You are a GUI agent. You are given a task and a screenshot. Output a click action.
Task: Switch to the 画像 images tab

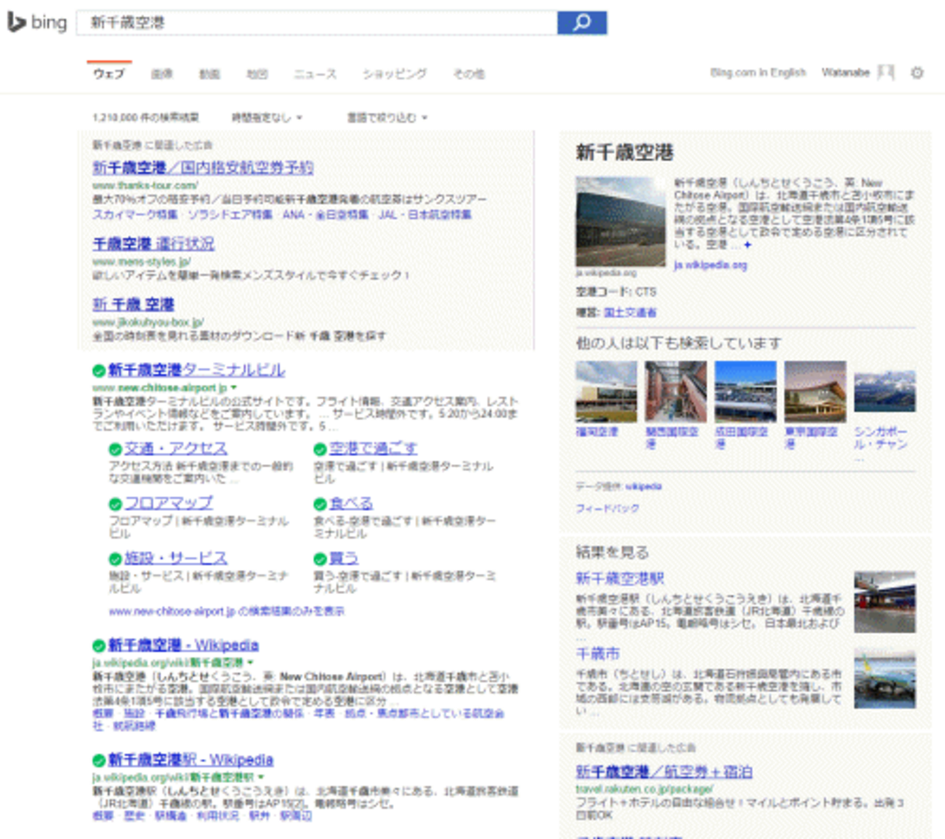pos(161,73)
